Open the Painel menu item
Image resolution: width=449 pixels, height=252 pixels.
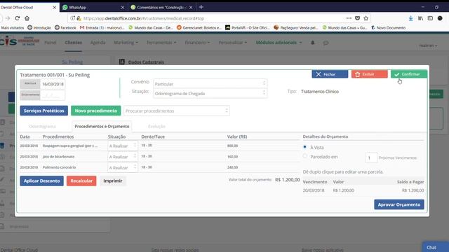tap(51, 43)
